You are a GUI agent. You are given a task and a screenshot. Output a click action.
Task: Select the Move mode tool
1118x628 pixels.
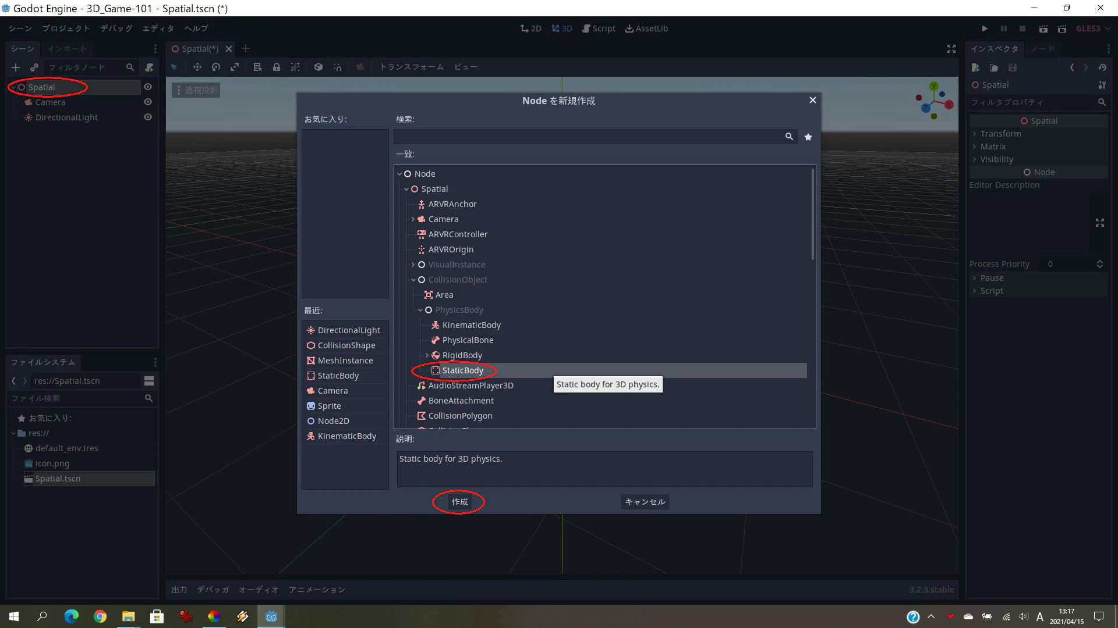[197, 67]
